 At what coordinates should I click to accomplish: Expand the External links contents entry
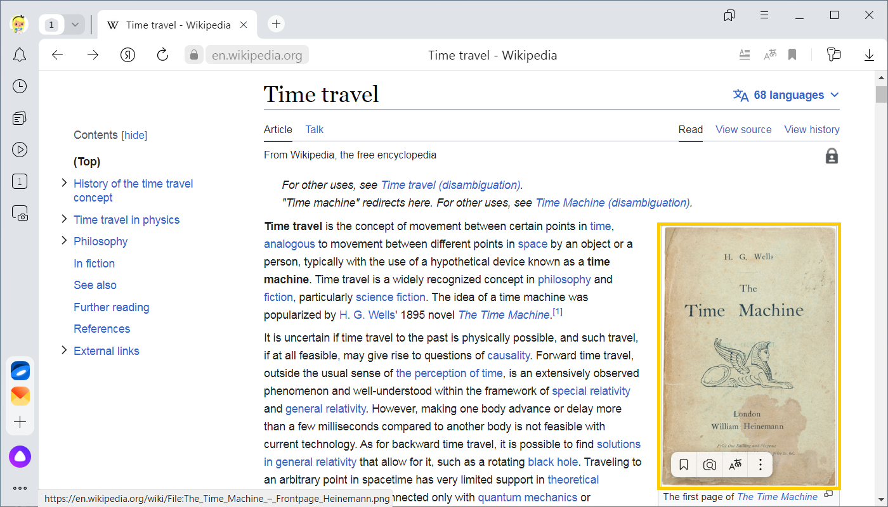(63, 350)
